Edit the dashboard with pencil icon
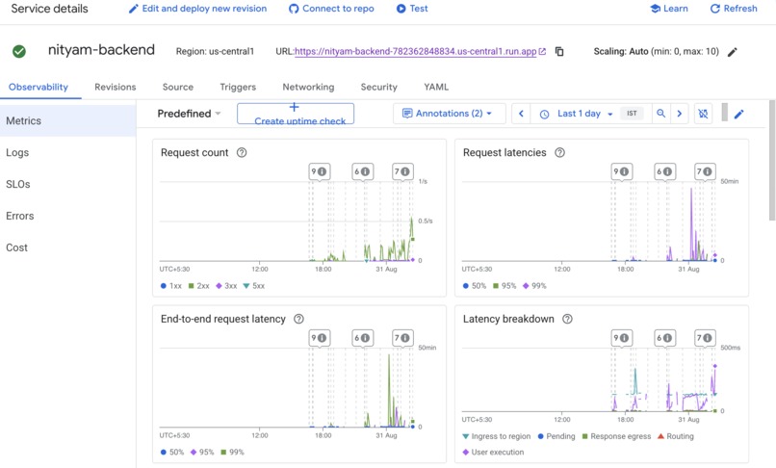 coord(738,115)
